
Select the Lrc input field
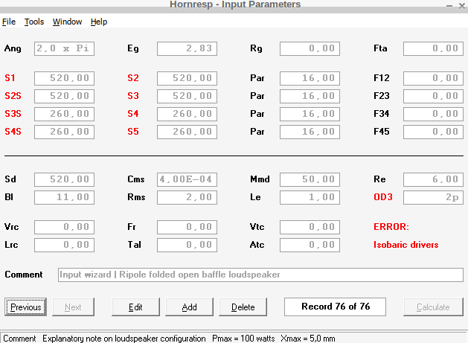coord(64,245)
